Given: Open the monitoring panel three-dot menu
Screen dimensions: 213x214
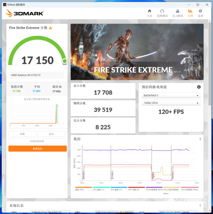Looking at the screenshot, I should (200, 139).
